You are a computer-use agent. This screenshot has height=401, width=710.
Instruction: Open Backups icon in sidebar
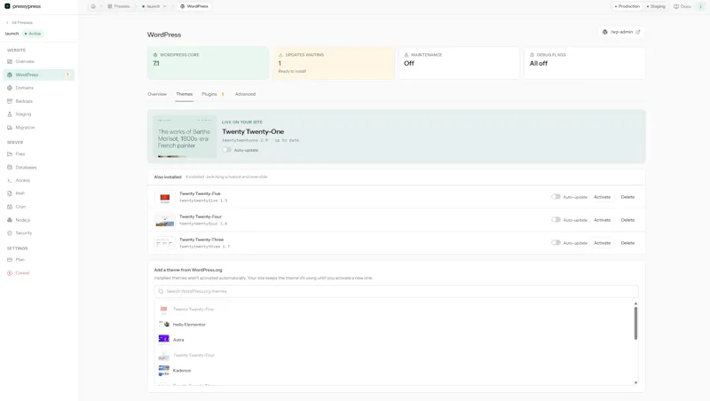(10, 101)
